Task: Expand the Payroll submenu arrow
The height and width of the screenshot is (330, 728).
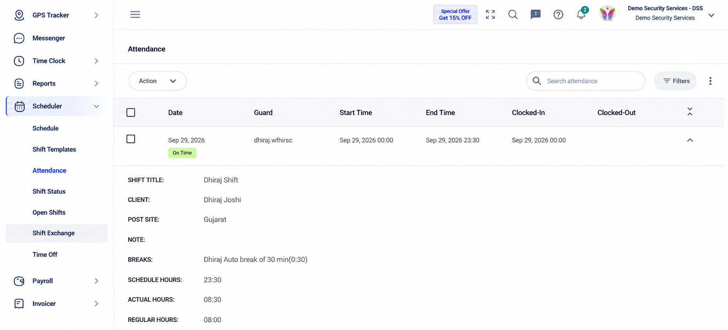Action: (x=97, y=281)
